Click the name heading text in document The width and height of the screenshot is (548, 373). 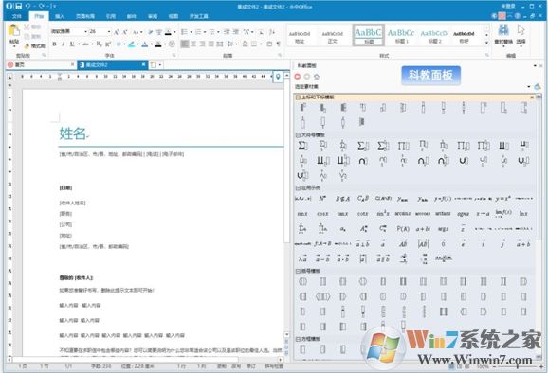[73, 133]
